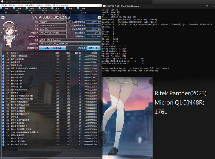Click status orb for attribute A5 row

[3, 80]
